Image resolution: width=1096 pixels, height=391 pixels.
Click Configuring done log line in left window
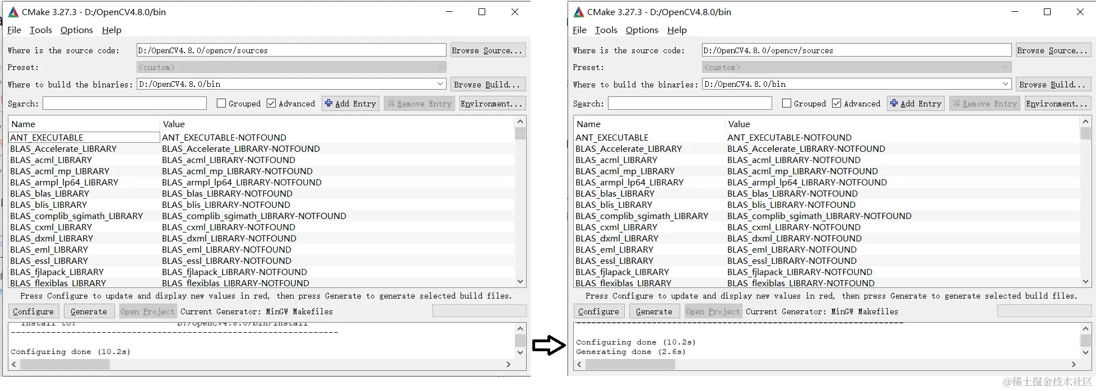tap(71, 352)
